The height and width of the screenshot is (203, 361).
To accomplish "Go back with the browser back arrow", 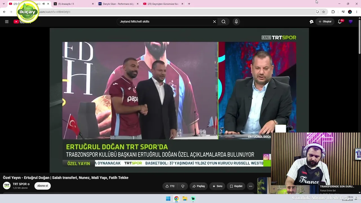I will pos(4,12).
